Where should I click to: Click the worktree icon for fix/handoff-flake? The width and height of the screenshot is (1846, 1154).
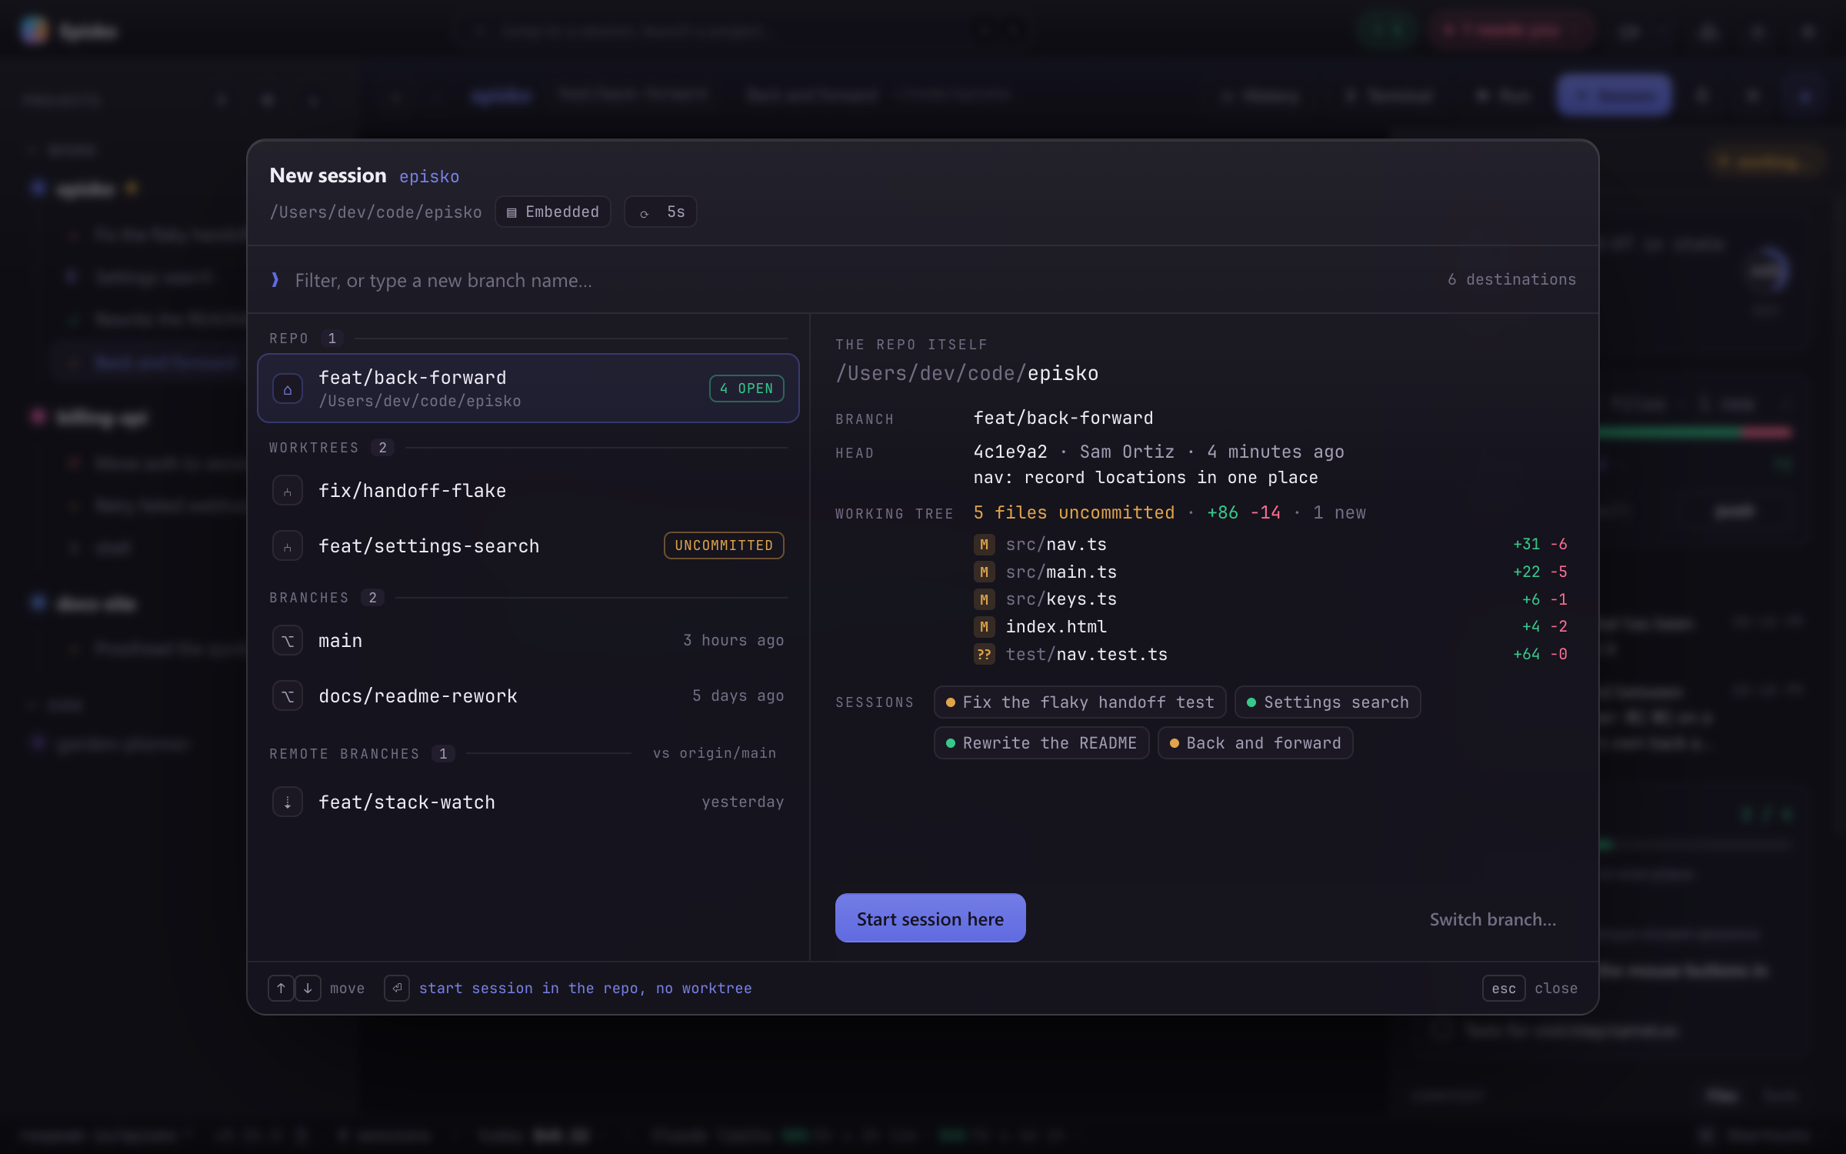coord(288,491)
